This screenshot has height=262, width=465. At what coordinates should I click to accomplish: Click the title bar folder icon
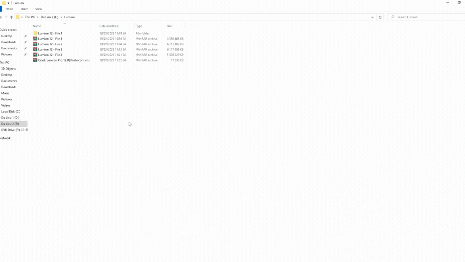click(x=4, y=3)
